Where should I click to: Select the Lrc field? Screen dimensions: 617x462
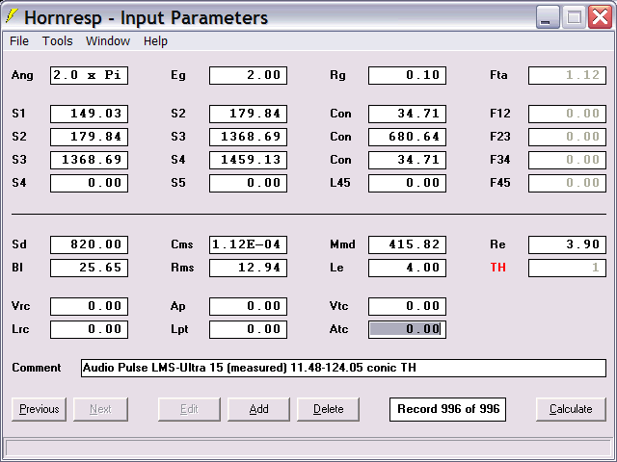pos(89,329)
